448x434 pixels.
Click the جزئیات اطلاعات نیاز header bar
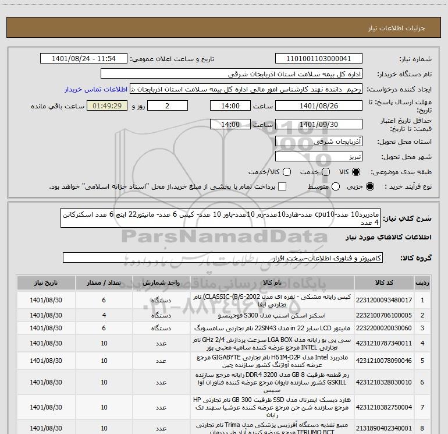click(224, 27)
